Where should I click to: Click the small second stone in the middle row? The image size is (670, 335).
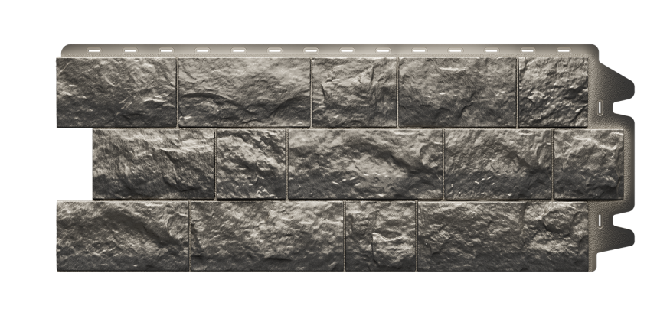point(251,164)
